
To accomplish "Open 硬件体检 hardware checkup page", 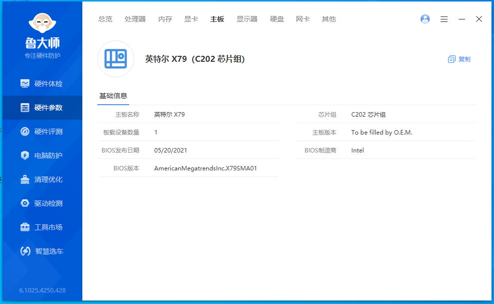I will pos(42,84).
